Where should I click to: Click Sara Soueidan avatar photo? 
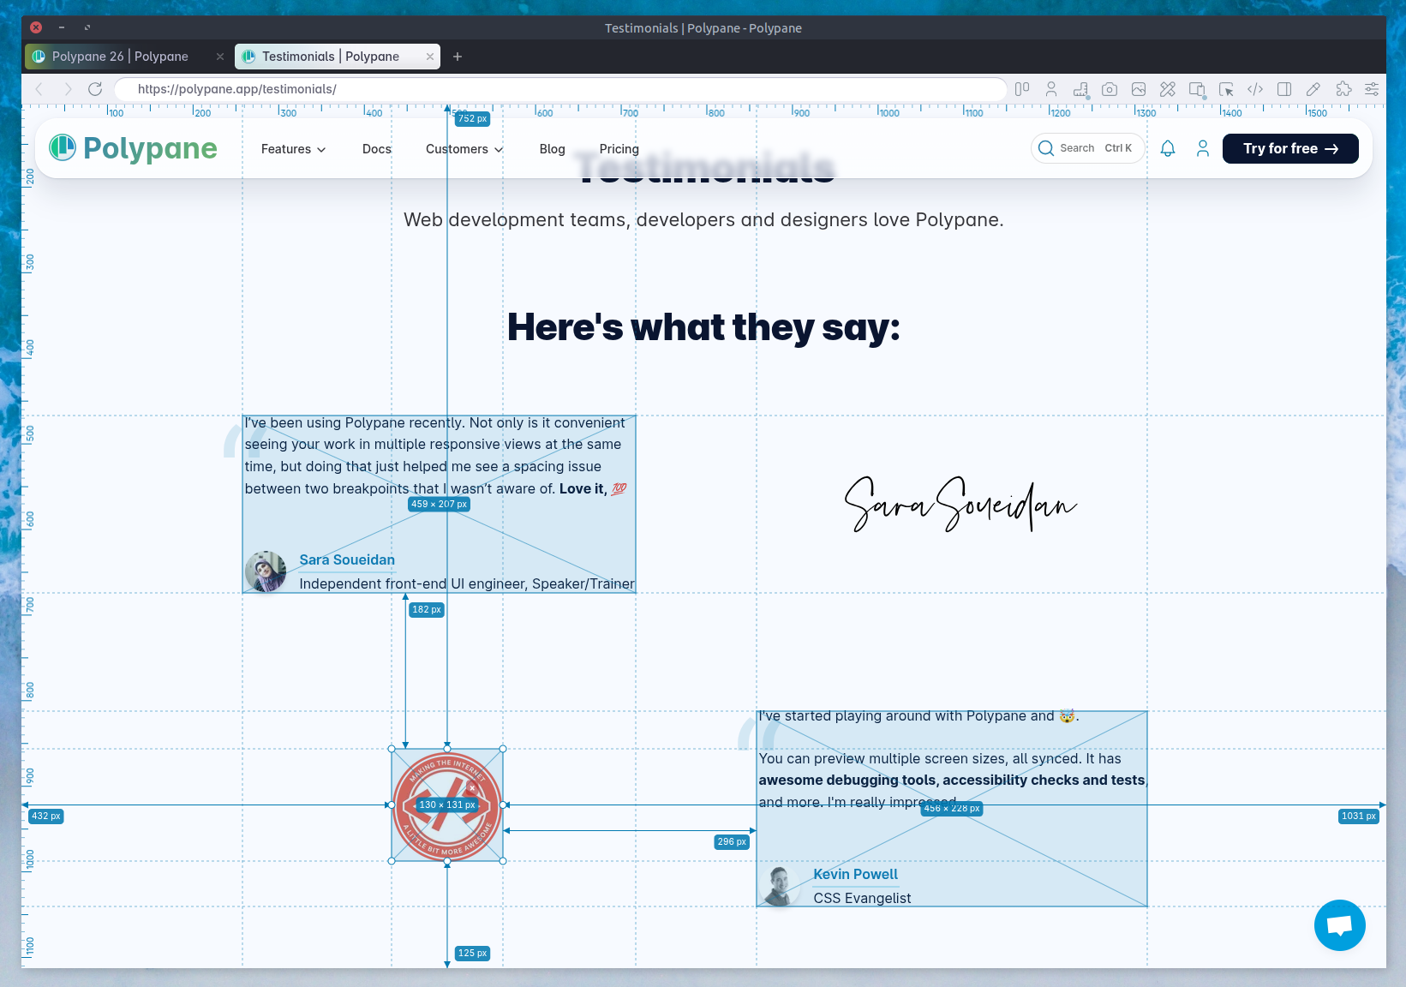266,571
